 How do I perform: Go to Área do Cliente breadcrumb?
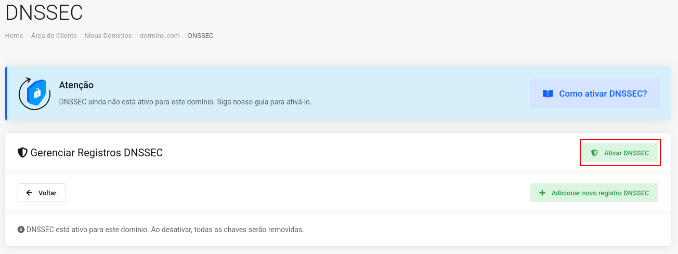tap(54, 36)
